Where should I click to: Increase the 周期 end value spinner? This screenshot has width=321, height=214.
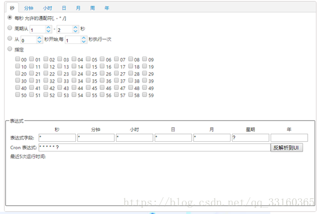[x=75, y=27]
